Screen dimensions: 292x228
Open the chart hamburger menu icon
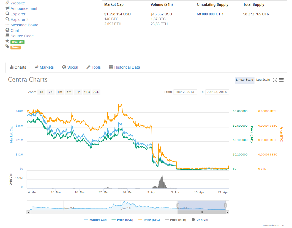click(281, 80)
